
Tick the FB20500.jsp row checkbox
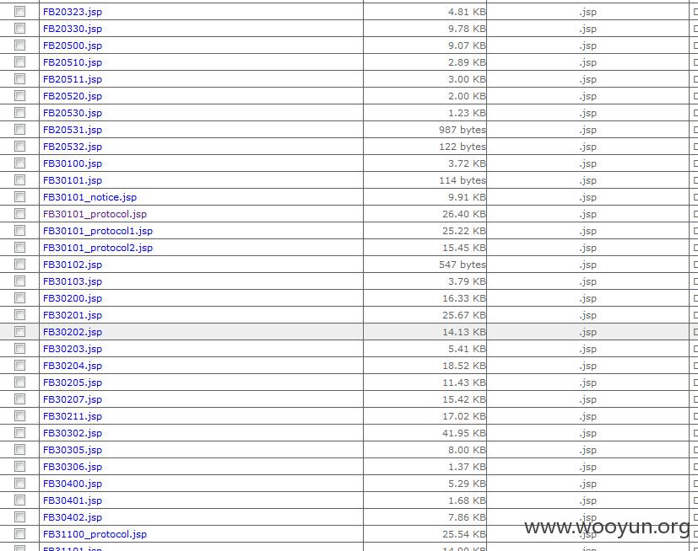(x=19, y=45)
